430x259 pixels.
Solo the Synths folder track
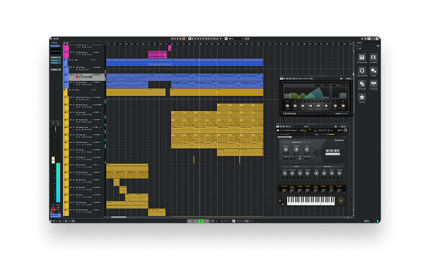pos(72,90)
